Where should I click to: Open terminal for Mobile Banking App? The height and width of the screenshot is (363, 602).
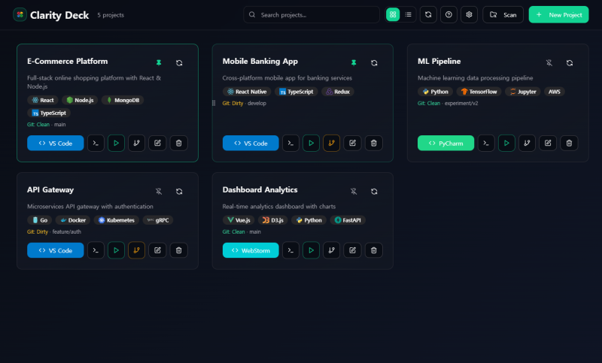(290, 143)
